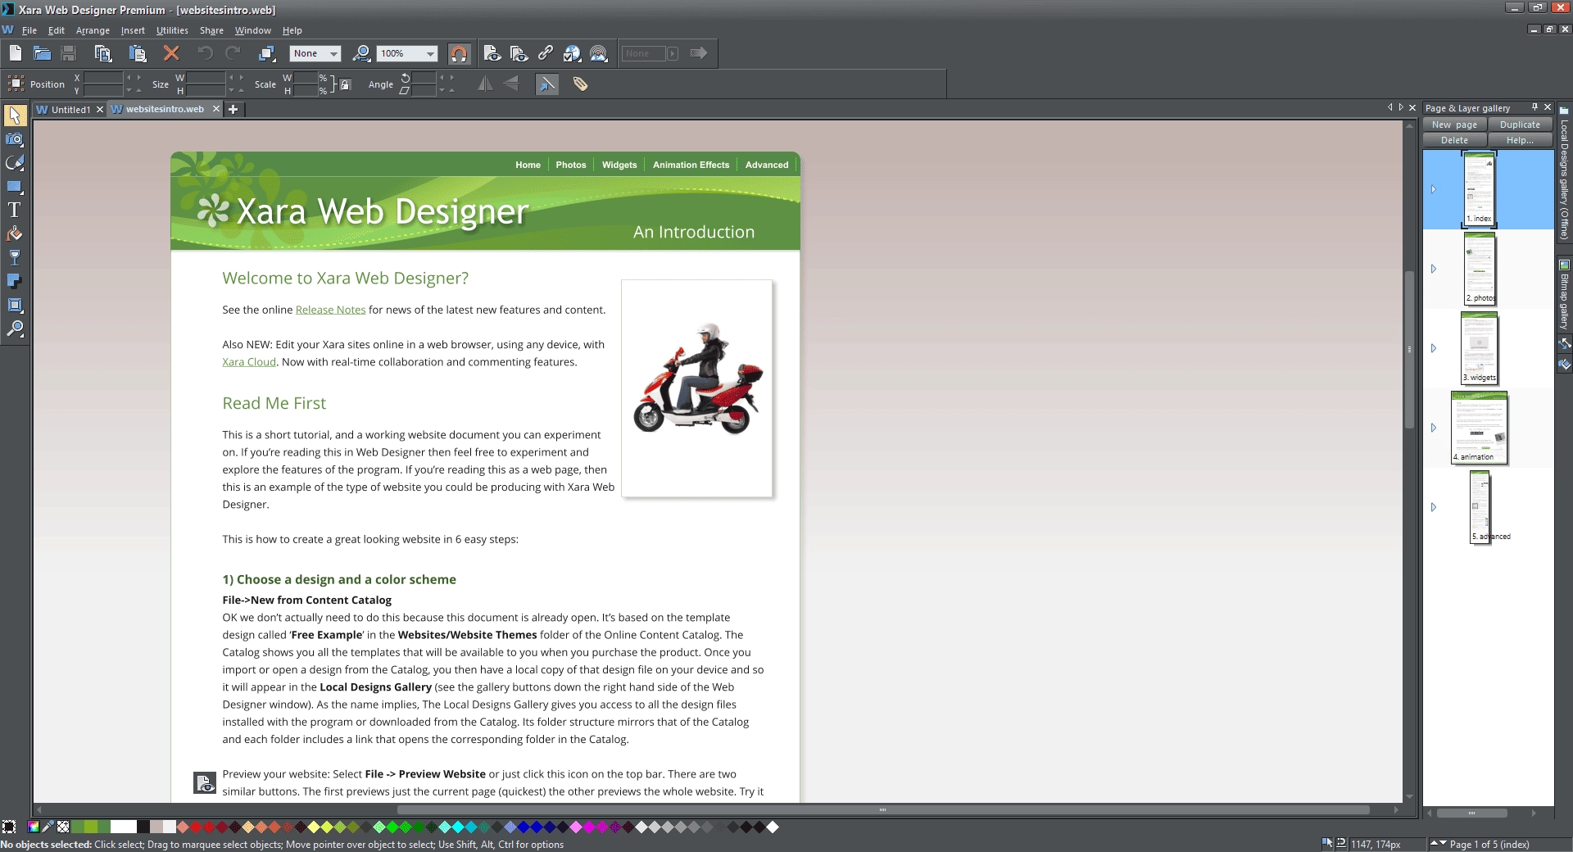Toggle the magnetic snap button
Screen dimensions: 1573x852
(459, 53)
